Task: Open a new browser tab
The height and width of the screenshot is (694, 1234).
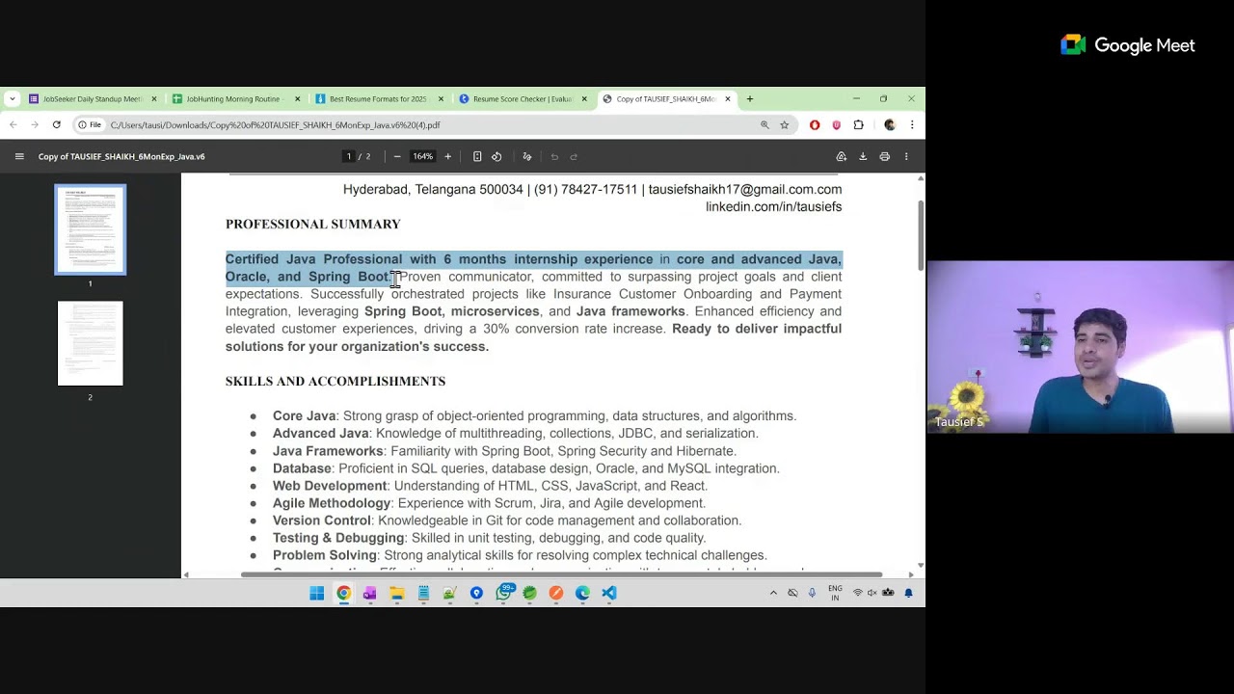Action: tap(750, 98)
